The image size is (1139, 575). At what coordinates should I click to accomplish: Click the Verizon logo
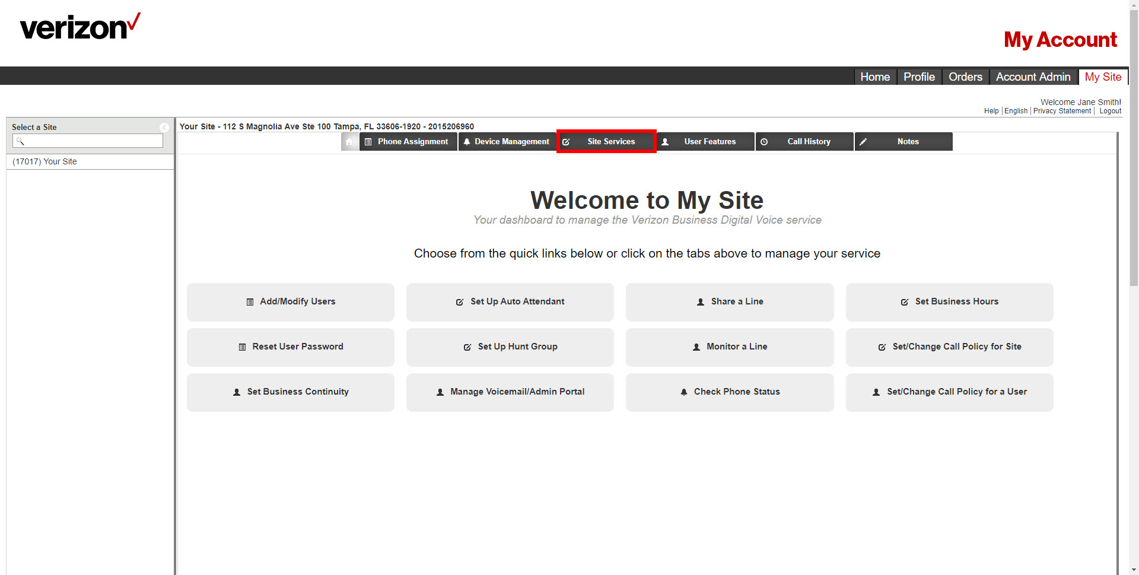coord(80,26)
